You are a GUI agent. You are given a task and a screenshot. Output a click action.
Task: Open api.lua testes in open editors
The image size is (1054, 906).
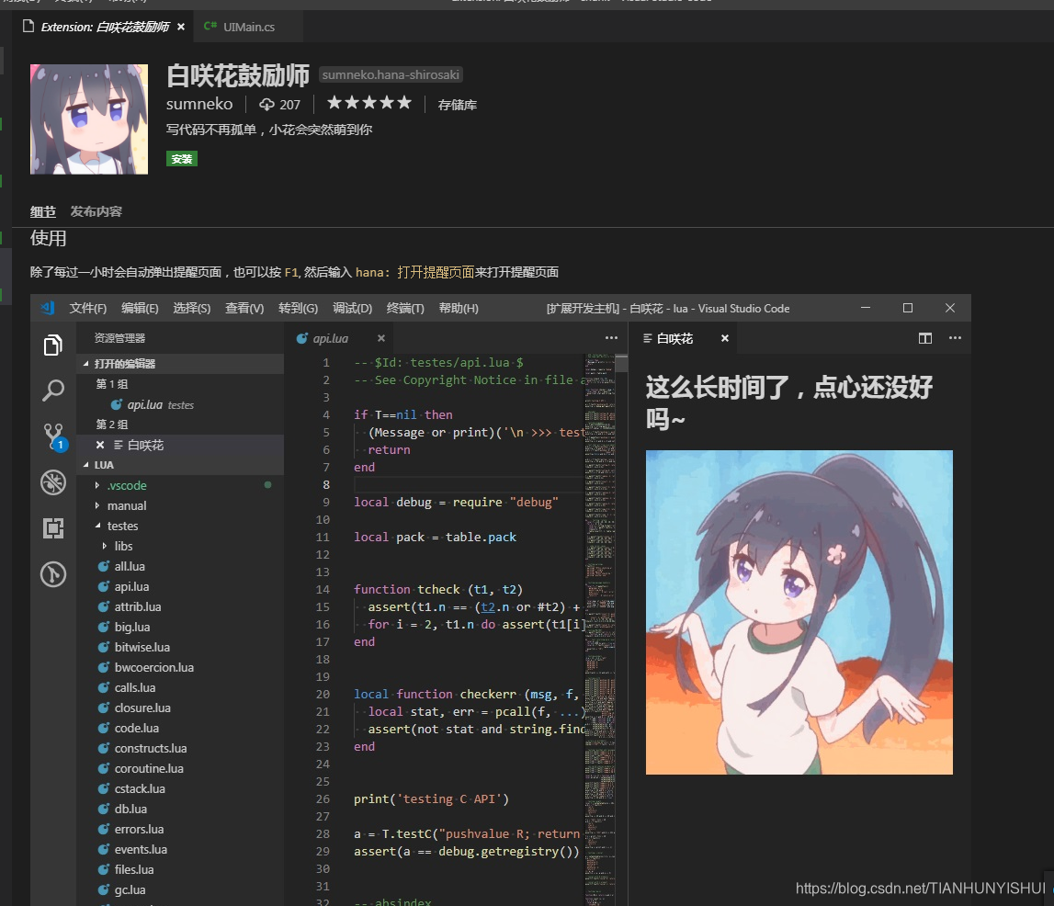[x=180, y=404]
